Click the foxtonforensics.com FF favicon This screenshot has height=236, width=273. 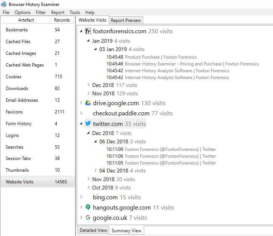tap(88, 31)
